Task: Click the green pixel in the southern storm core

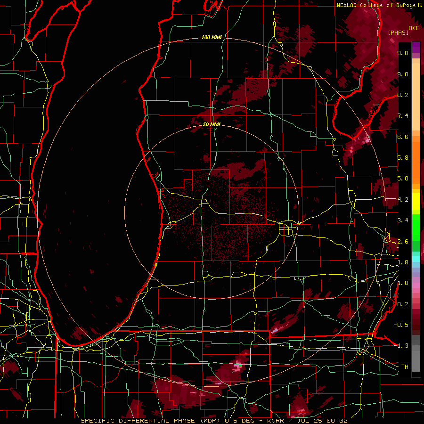Action: 240,365
